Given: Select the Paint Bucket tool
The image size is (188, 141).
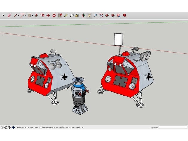Looking at the screenshot, I should click(x=77, y=16).
